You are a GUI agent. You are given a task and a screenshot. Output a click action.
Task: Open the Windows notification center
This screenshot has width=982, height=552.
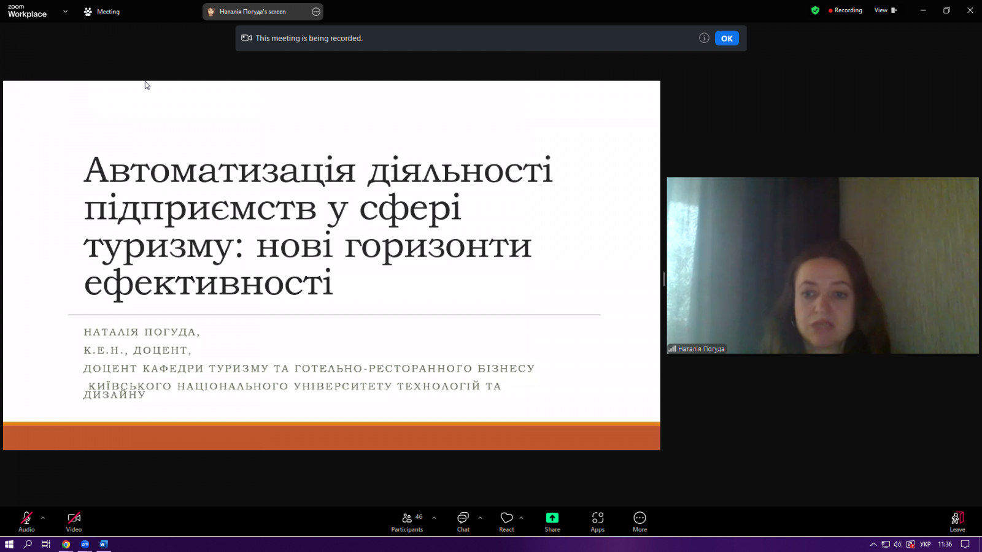click(965, 544)
